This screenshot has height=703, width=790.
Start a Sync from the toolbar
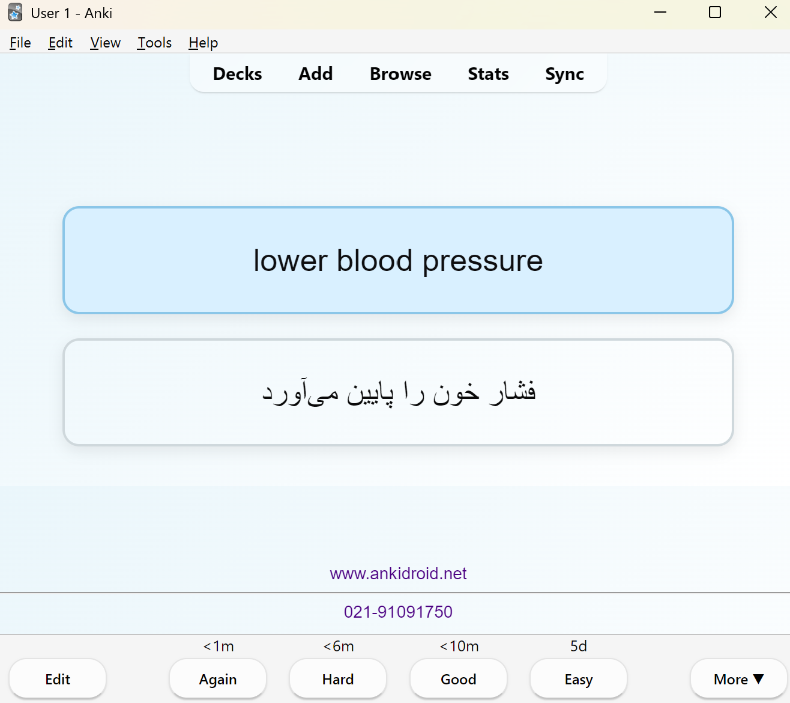click(564, 74)
